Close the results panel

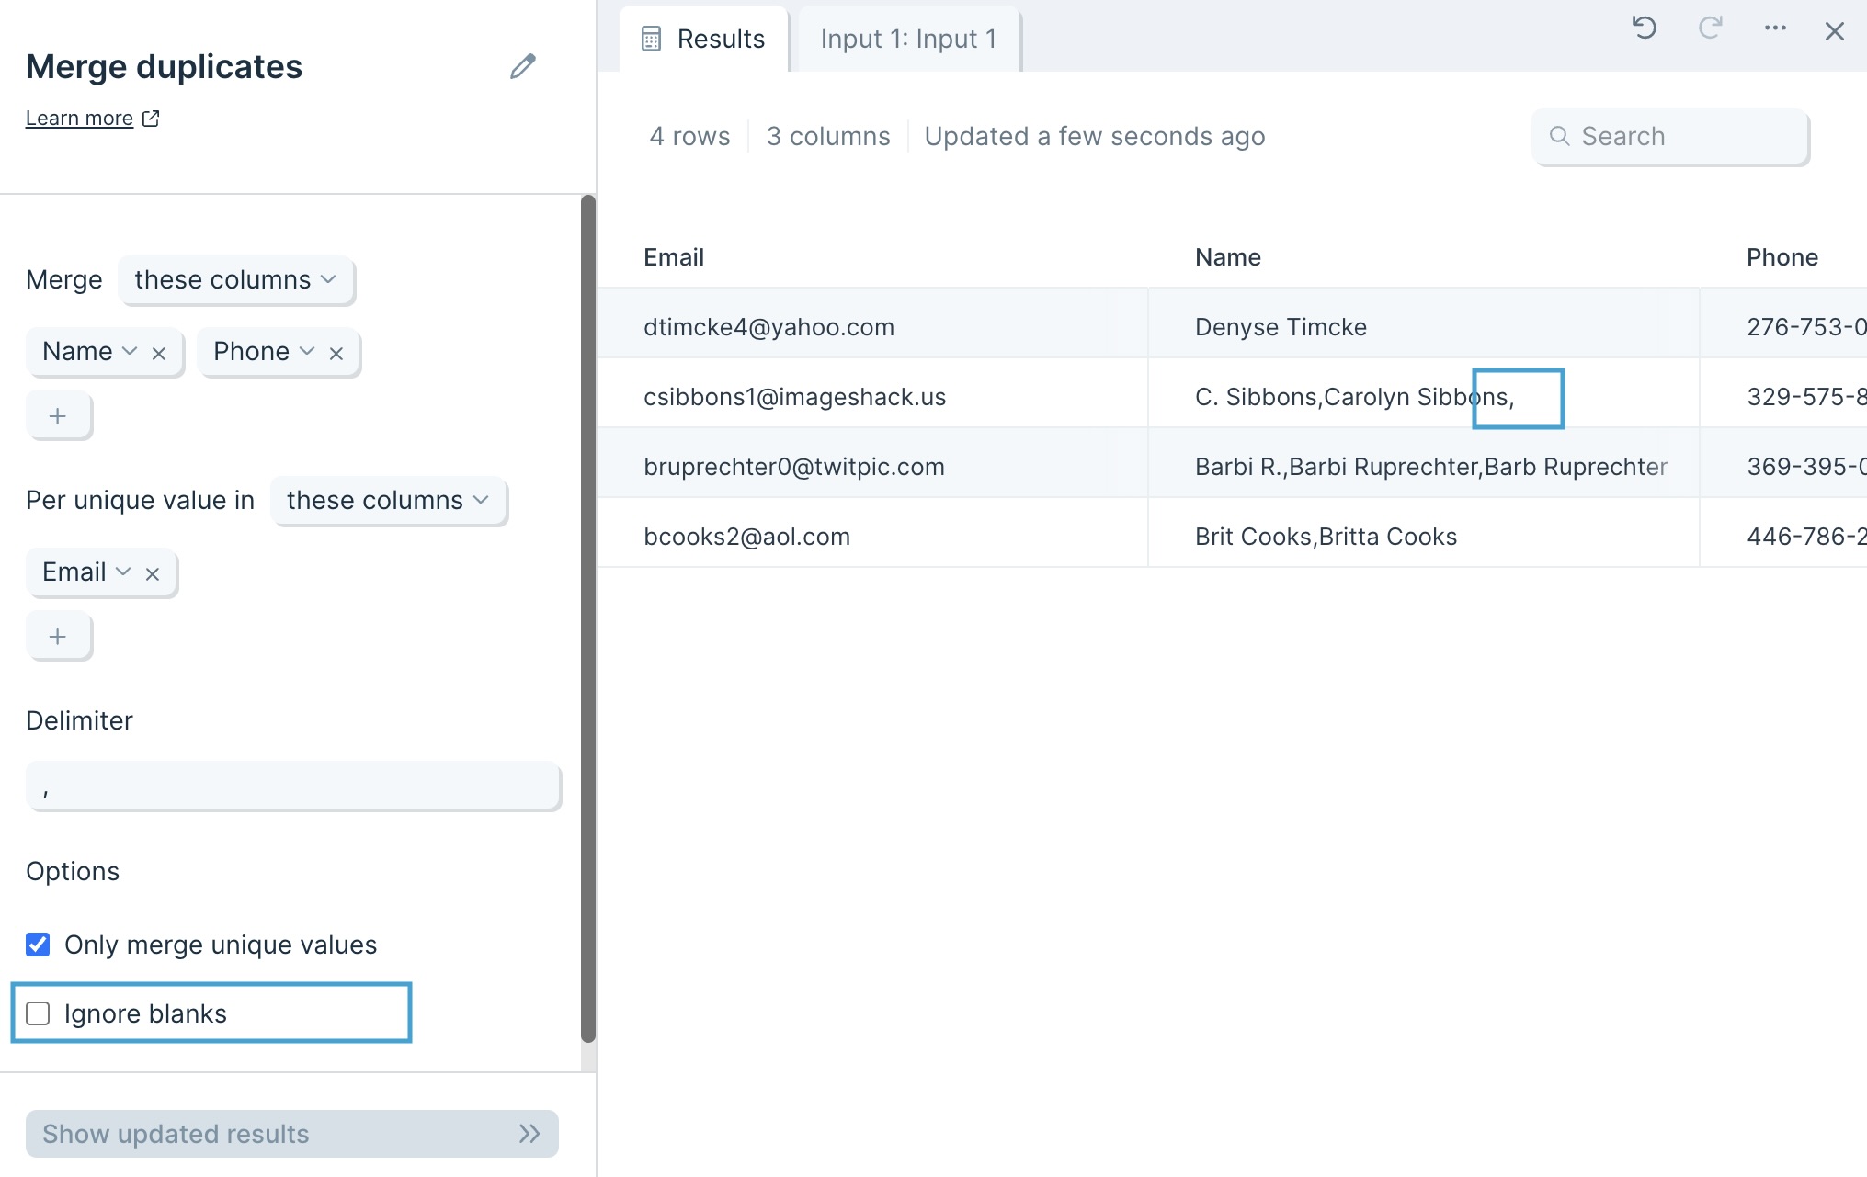click(x=1835, y=31)
